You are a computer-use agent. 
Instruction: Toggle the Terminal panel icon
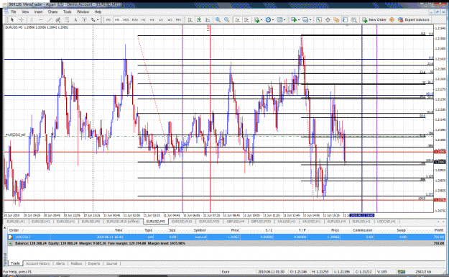pyautogui.click(x=345, y=20)
